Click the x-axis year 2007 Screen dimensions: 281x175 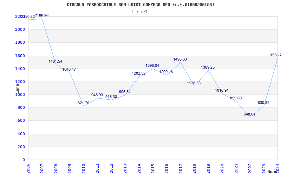[x=42, y=168]
